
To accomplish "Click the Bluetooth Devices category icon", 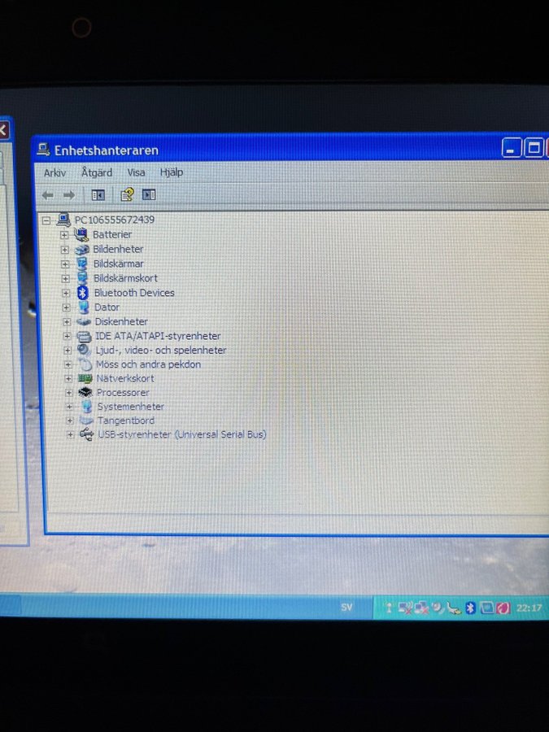I will point(82,293).
